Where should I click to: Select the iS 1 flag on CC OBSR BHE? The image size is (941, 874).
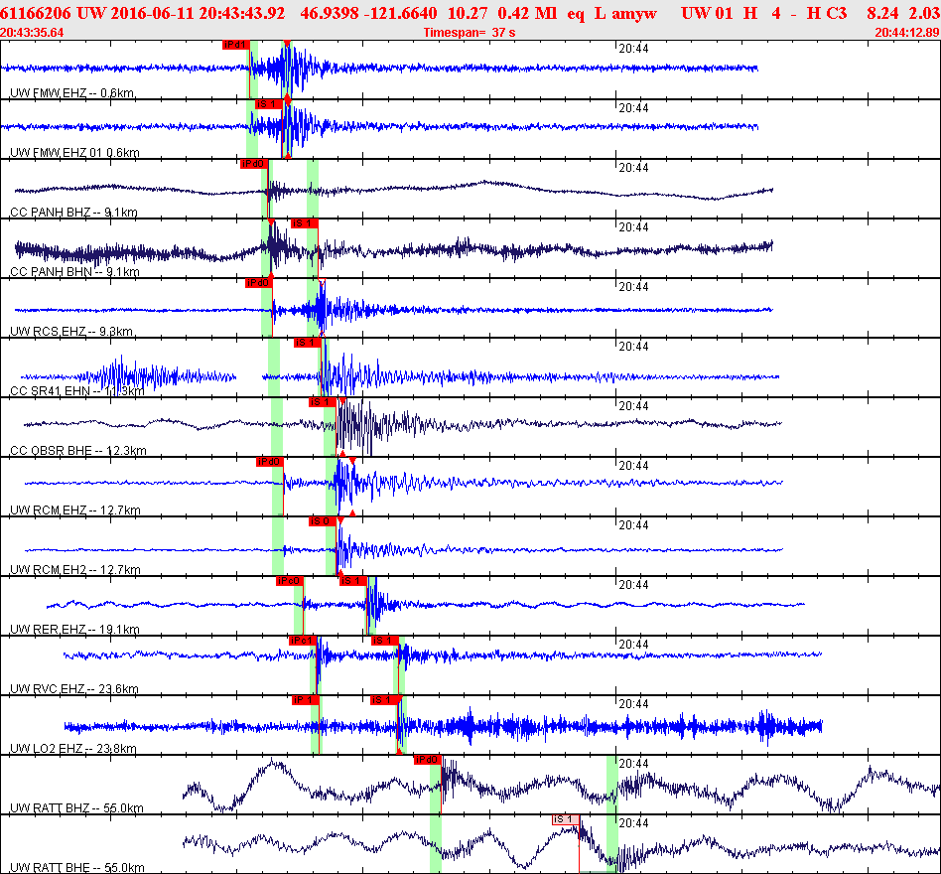click(322, 402)
